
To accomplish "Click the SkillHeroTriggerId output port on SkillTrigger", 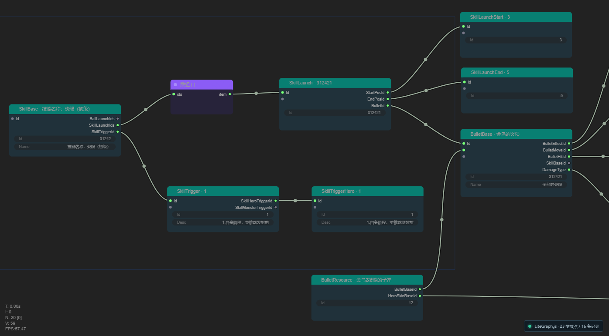I will click(x=276, y=201).
